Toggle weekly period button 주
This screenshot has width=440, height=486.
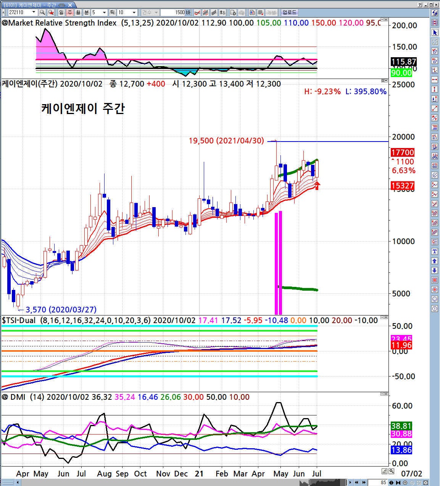[69, 12]
